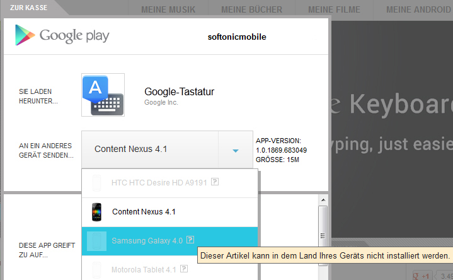Click 'An ein anderes Gerät senden...' label
This screenshot has height=280, width=453.
(x=46, y=151)
